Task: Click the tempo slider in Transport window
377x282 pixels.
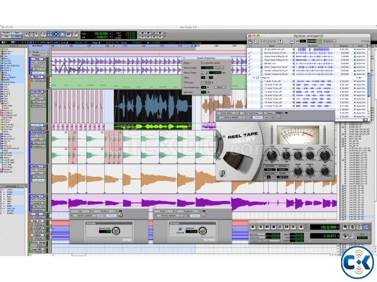Action: click(353, 240)
